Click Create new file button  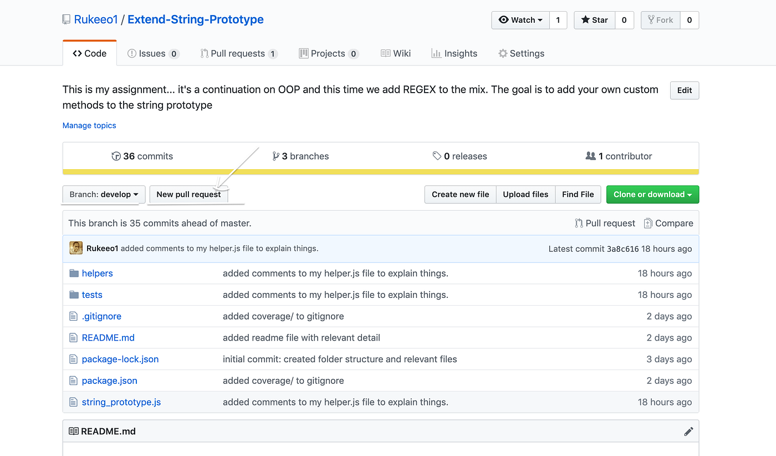coord(460,194)
